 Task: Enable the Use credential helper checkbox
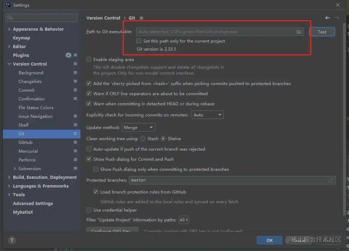pyautogui.click(x=89, y=210)
